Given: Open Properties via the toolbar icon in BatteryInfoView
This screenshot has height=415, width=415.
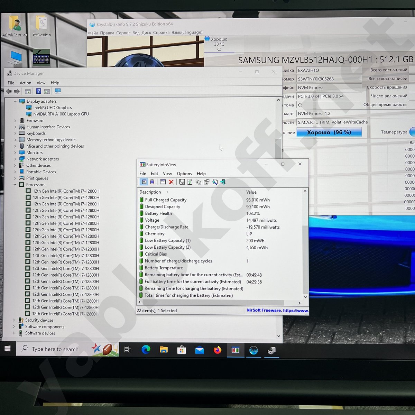Looking at the screenshot, I should [x=206, y=182].
